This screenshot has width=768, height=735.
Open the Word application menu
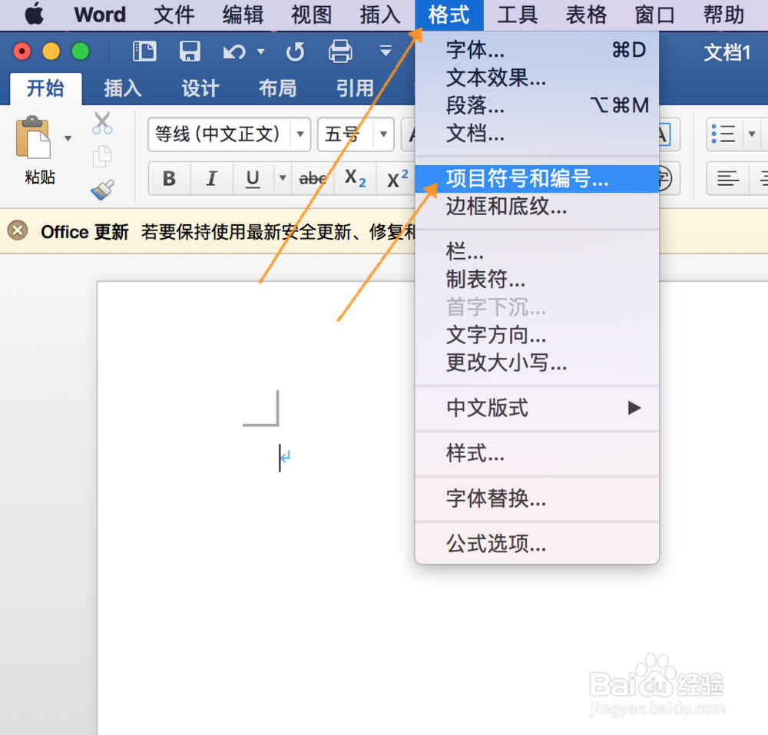tap(100, 15)
